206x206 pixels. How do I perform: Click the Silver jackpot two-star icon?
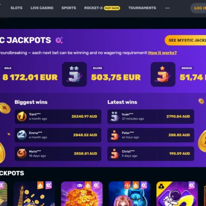click(74, 74)
